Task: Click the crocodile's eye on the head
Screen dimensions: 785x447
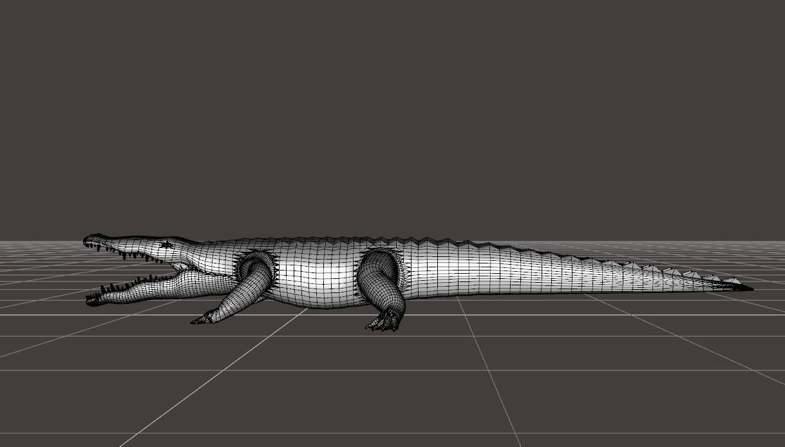Action: point(166,245)
